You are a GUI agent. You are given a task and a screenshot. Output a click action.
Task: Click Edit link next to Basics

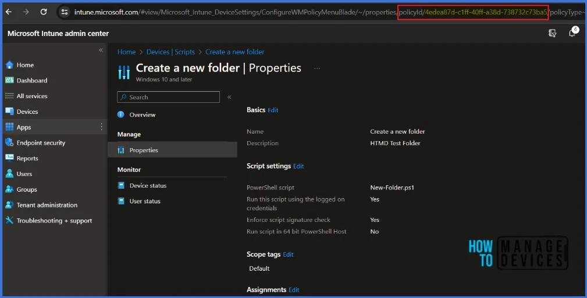[x=273, y=110]
